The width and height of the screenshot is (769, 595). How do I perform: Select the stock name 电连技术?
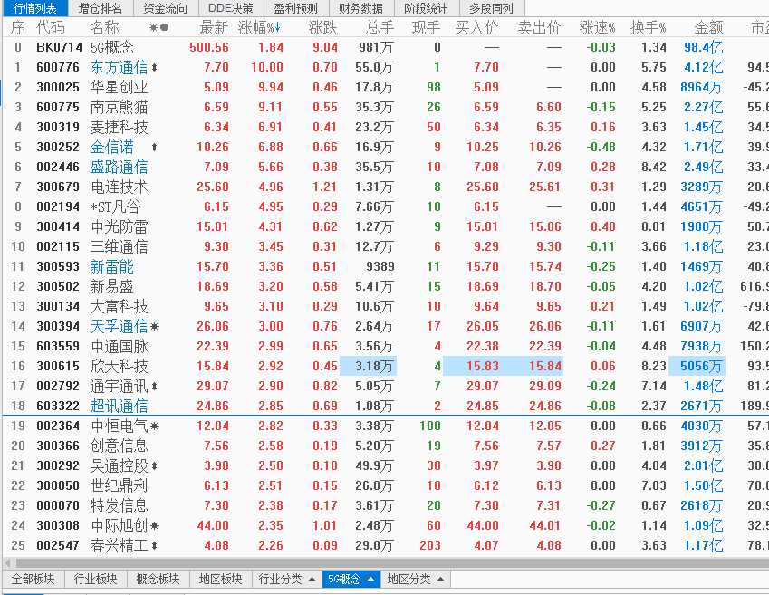point(120,187)
